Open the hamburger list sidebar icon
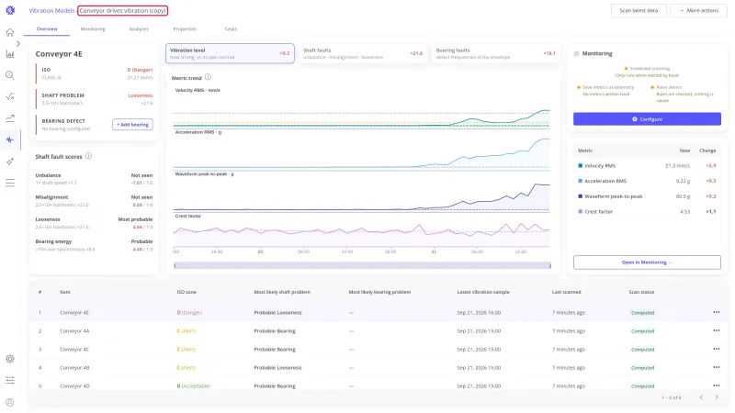This screenshot has height=413, width=735. [10, 183]
